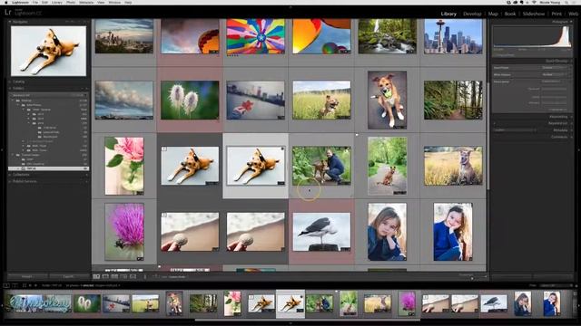Expand the Metadata panel
This screenshot has width=581, height=326.
pos(561,130)
